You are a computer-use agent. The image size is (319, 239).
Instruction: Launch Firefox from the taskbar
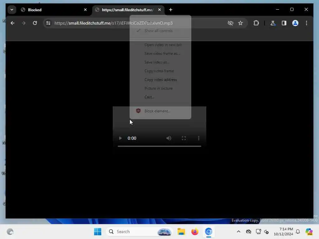[195, 232]
